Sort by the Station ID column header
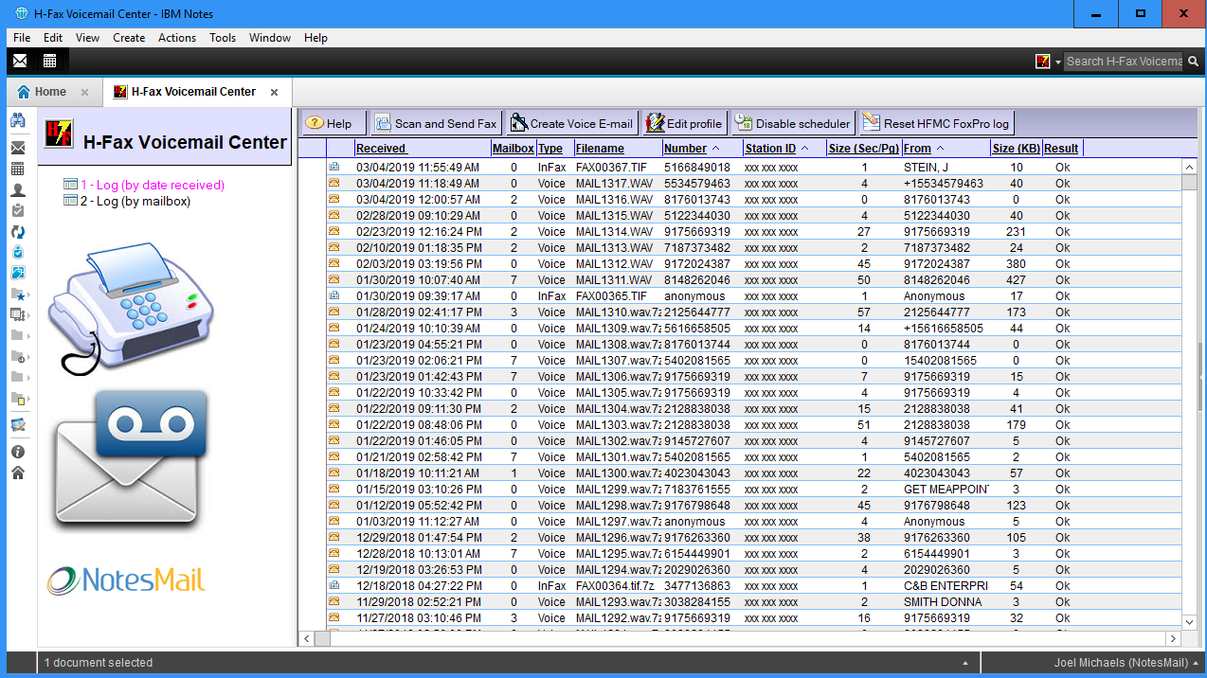 point(770,149)
